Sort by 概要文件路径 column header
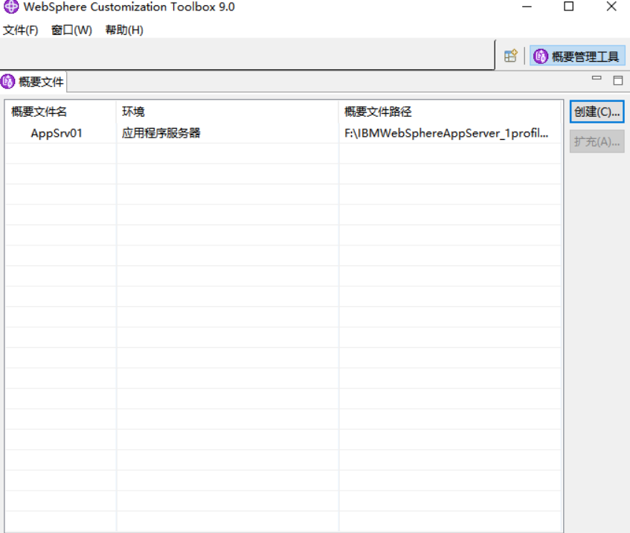Image resolution: width=630 pixels, height=533 pixels. (450, 112)
